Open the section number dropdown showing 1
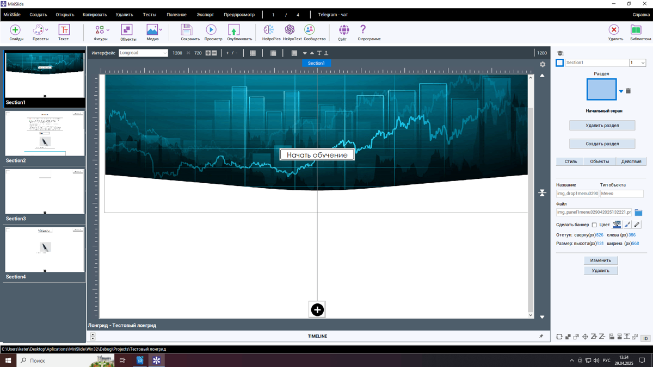This screenshot has width=653, height=367. [x=643, y=63]
